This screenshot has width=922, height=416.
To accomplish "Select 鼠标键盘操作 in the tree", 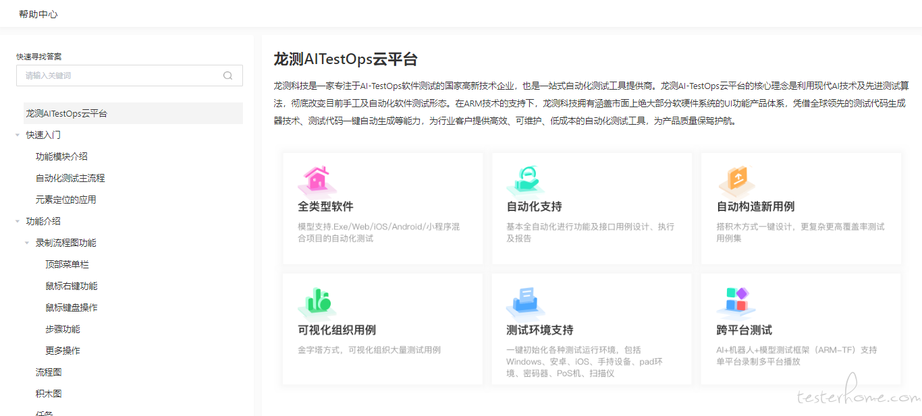I will tap(72, 307).
